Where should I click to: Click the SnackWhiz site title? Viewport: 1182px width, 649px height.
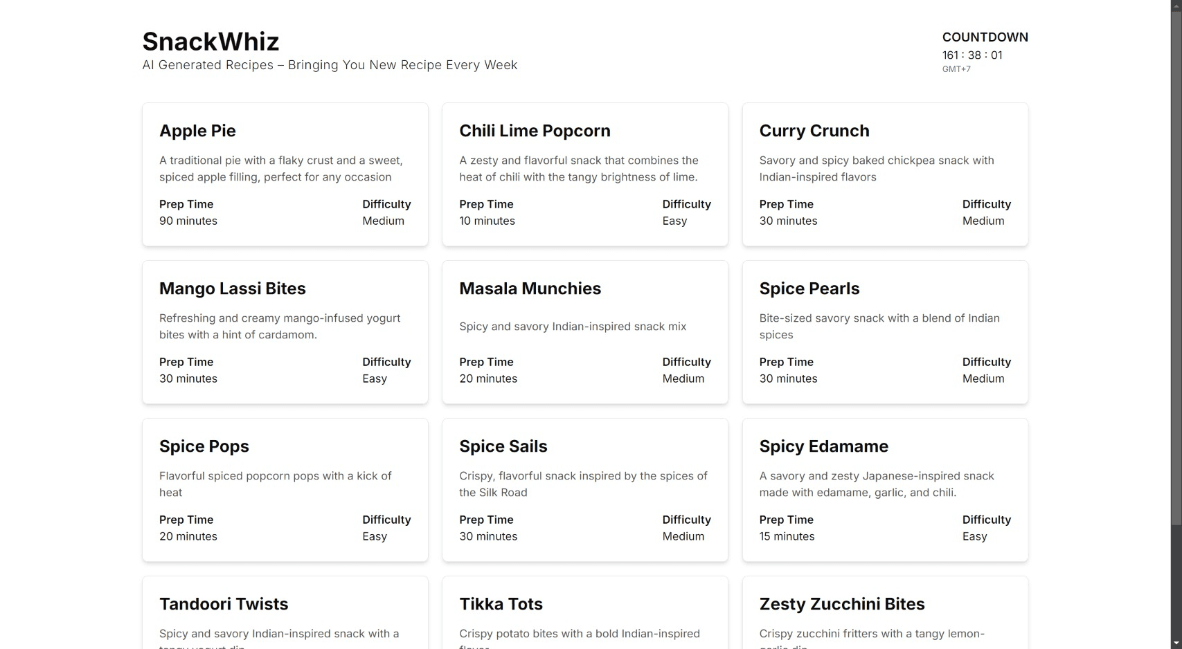coord(211,42)
